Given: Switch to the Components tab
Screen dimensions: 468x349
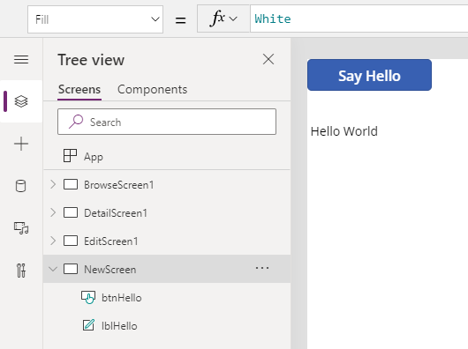Looking at the screenshot, I should coord(153,89).
